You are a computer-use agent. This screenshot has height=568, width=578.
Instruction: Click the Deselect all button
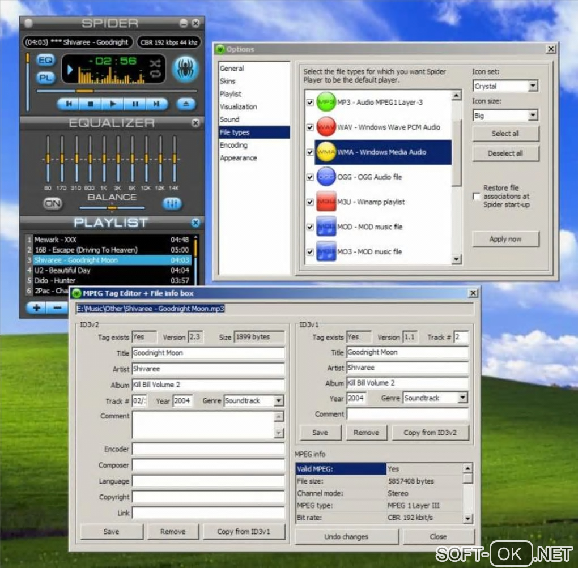pos(505,153)
